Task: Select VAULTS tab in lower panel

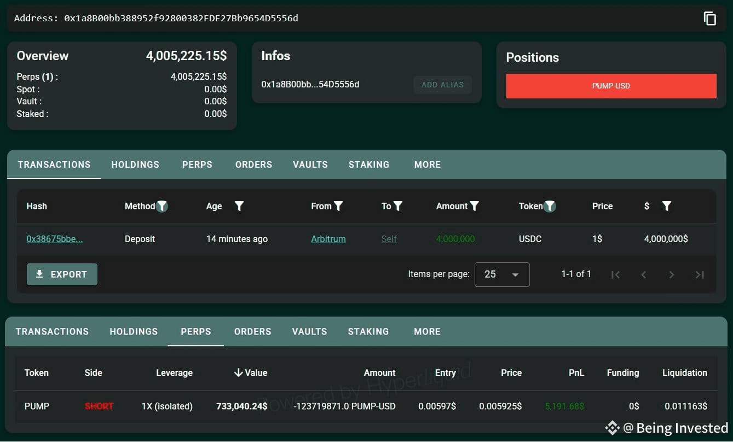Action: pyautogui.click(x=309, y=332)
